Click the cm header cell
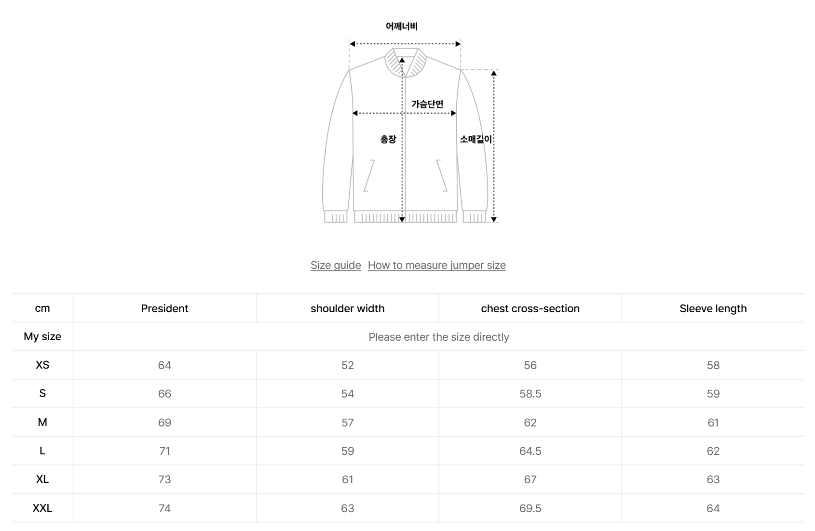This screenshot has width=815, height=531. (x=42, y=308)
